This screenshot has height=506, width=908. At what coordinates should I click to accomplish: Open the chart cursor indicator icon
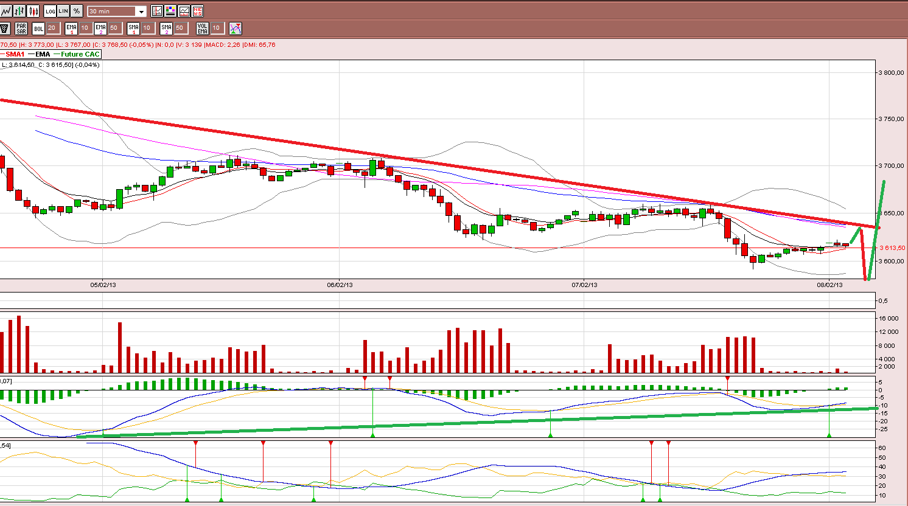(157, 11)
